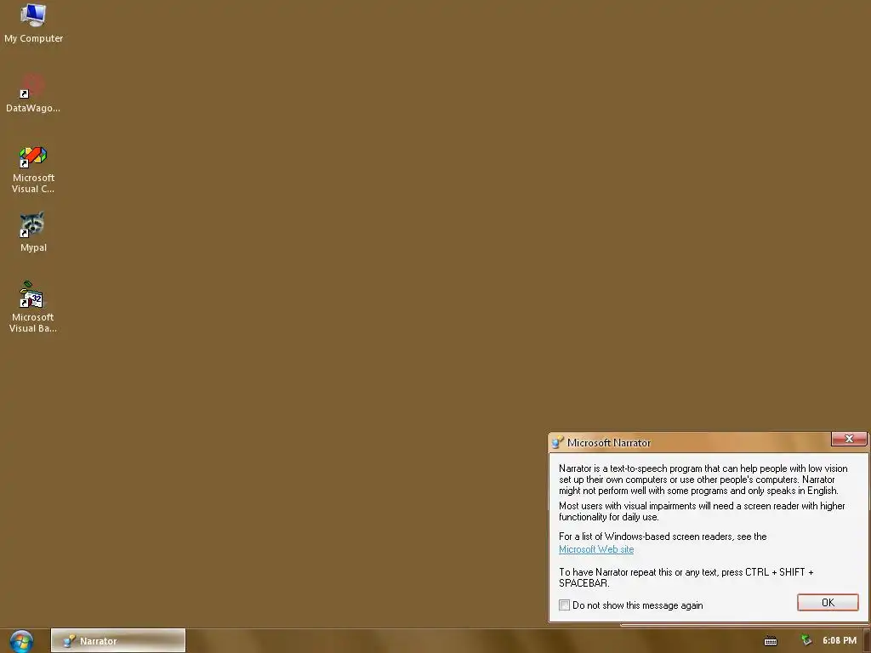The image size is (871, 653).
Task: Click 'Most users with visual impairments' paragraph
Action: (702, 511)
